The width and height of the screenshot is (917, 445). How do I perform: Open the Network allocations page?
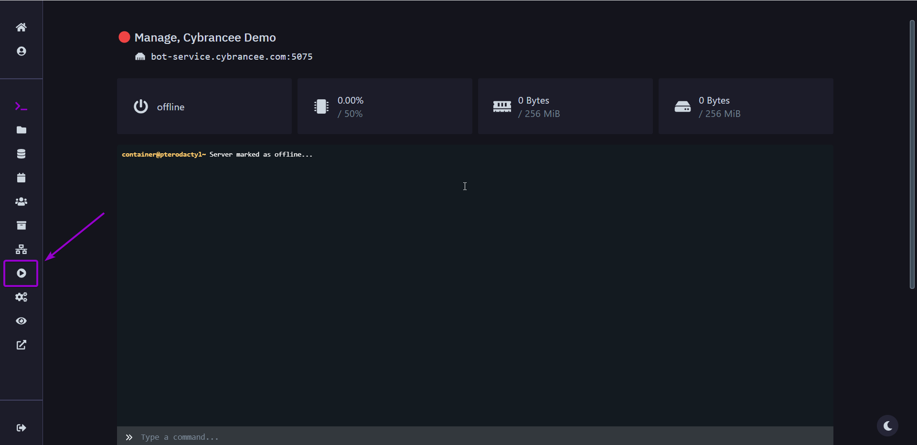tap(21, 249)
